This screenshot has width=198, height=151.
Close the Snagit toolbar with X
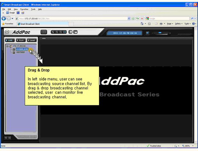(3, 13)
